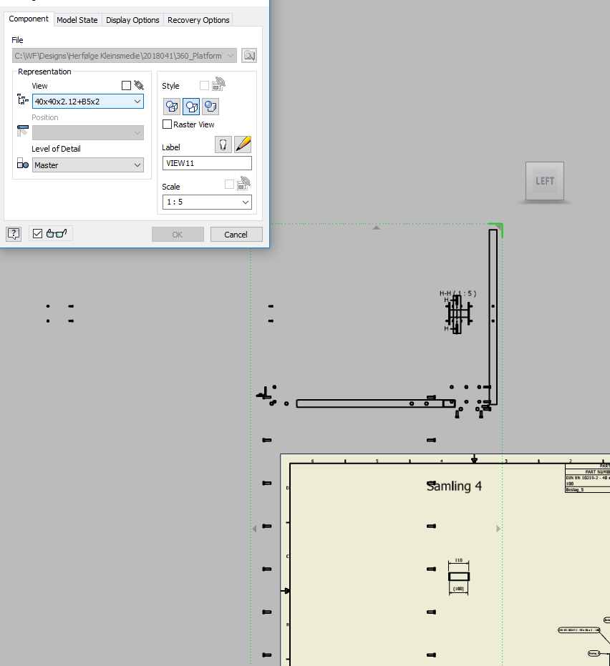Click the Level of Detail icon
Screen dimensions: 610x666
[x=22, y=163]
